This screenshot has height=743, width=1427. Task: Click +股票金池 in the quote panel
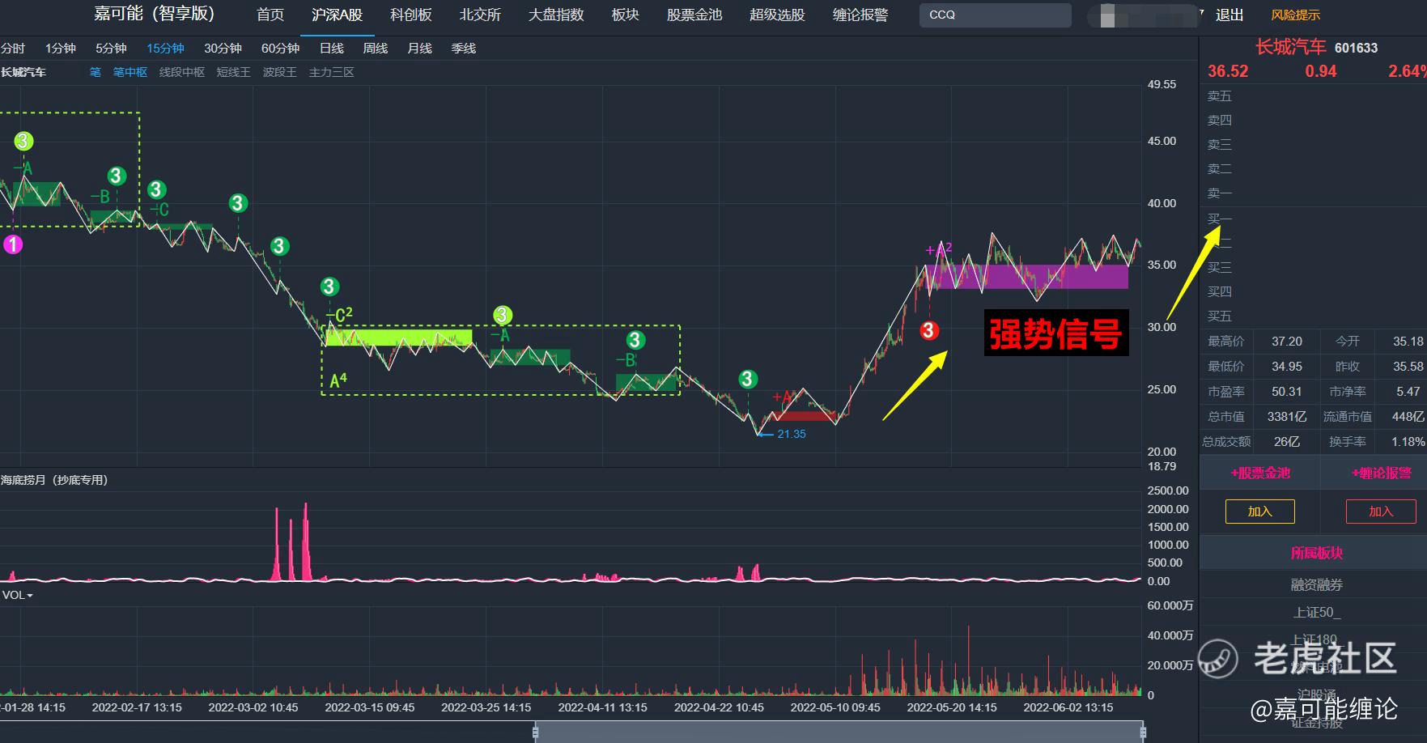(1259, 473)
